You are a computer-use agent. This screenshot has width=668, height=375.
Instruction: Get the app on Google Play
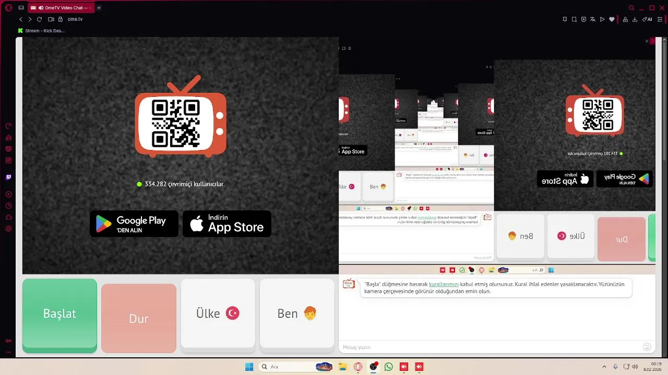[134, 224]
